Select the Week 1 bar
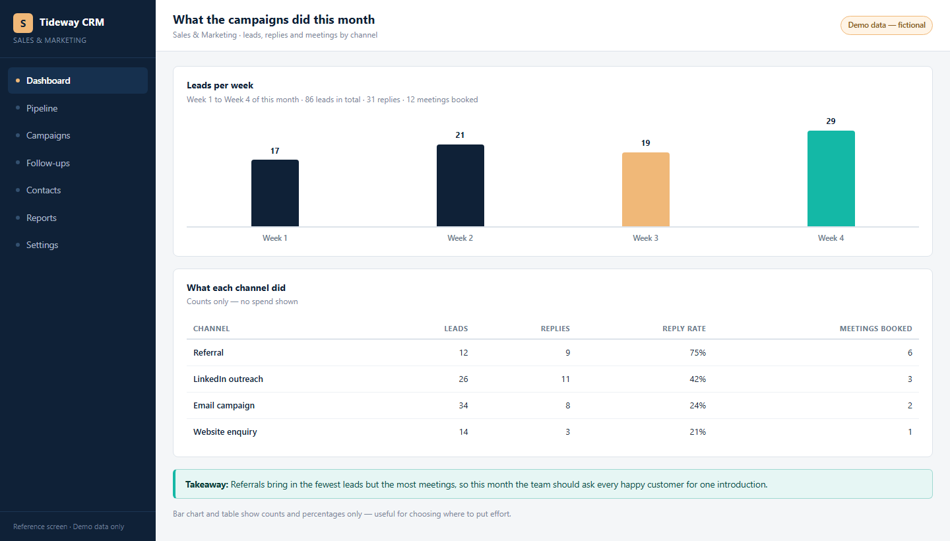The height and width of the screenshot is (541, 950). (275, 193)
